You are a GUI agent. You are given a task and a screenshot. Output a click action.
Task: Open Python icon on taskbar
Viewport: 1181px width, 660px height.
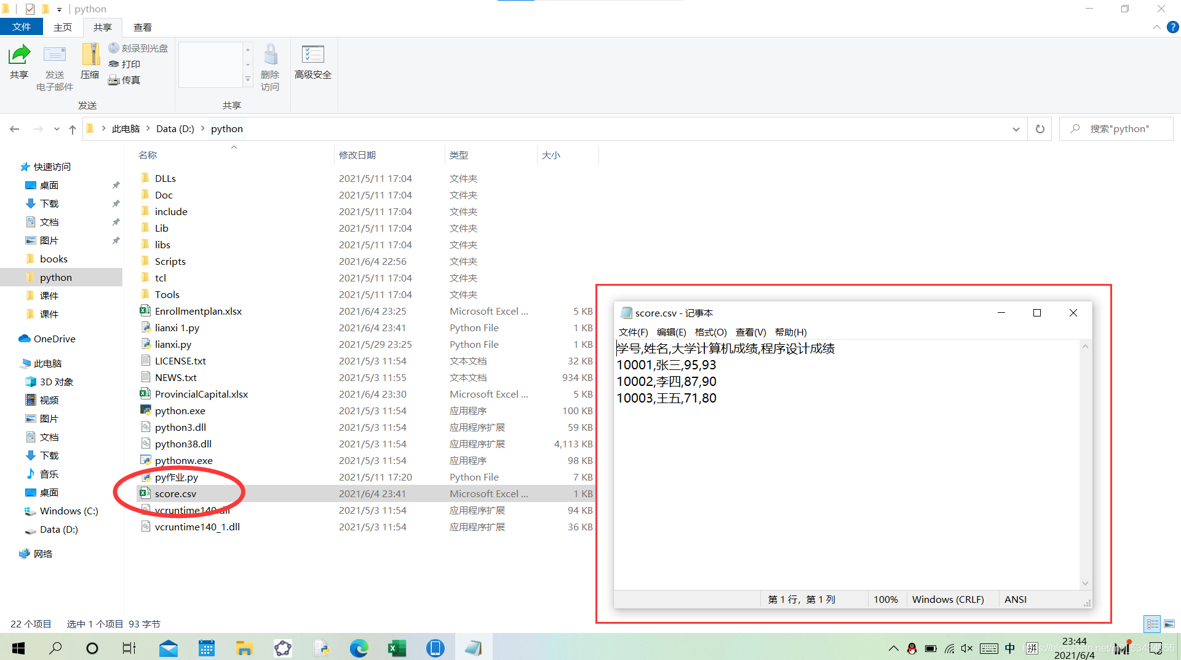tap(321, 648)
